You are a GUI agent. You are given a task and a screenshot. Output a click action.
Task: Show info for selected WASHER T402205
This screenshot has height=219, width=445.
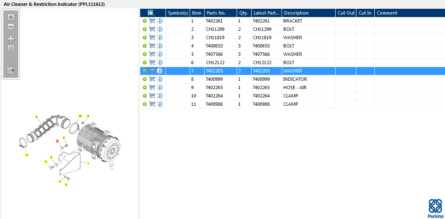pyautogui.click(x=160, y=71)
